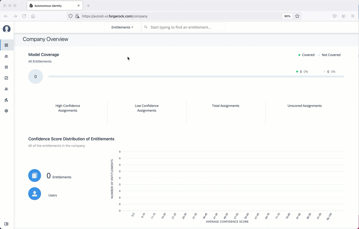359x229 pixels.
Task: Click the 90% zoom level indicator
Action: pos(287,16)
